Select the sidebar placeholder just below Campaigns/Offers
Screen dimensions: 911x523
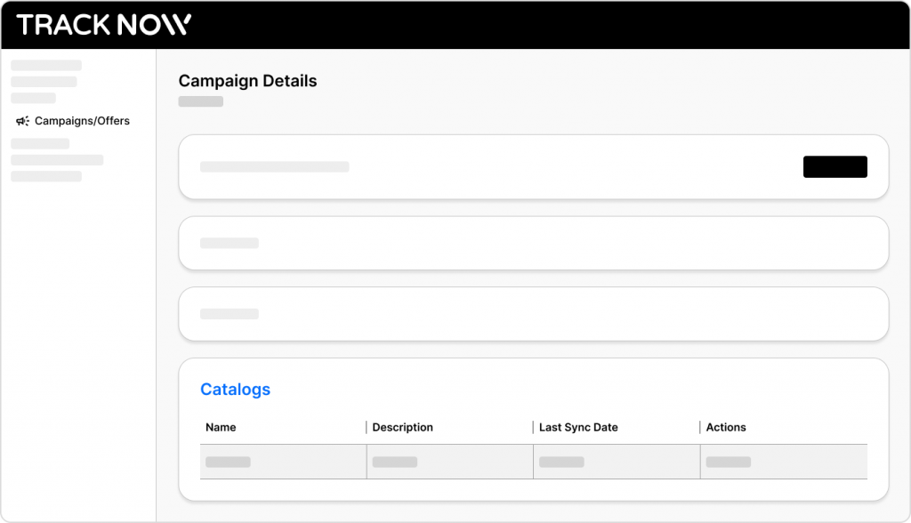tap(40, 143)
